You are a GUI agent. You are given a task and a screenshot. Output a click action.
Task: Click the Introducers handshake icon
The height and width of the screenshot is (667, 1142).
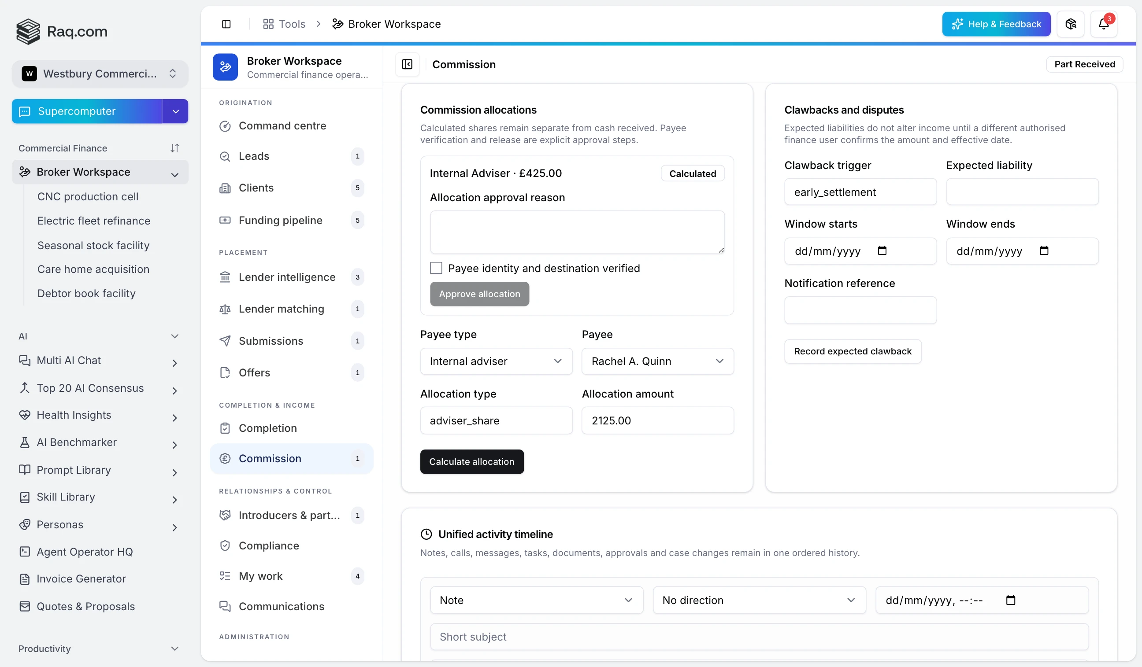point(225,515)
